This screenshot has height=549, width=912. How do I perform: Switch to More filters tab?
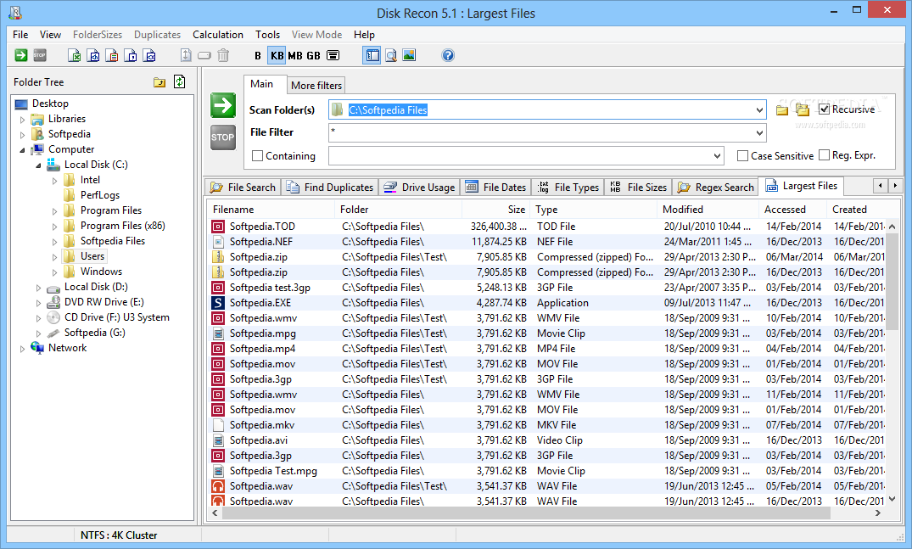click(x=316, y=86)
